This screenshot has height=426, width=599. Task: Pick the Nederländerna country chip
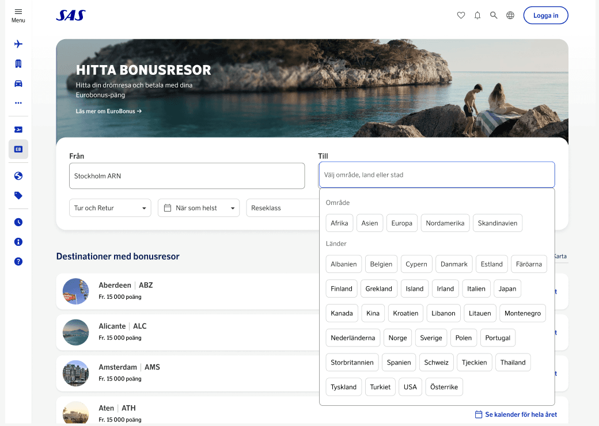tap(353, 338)
